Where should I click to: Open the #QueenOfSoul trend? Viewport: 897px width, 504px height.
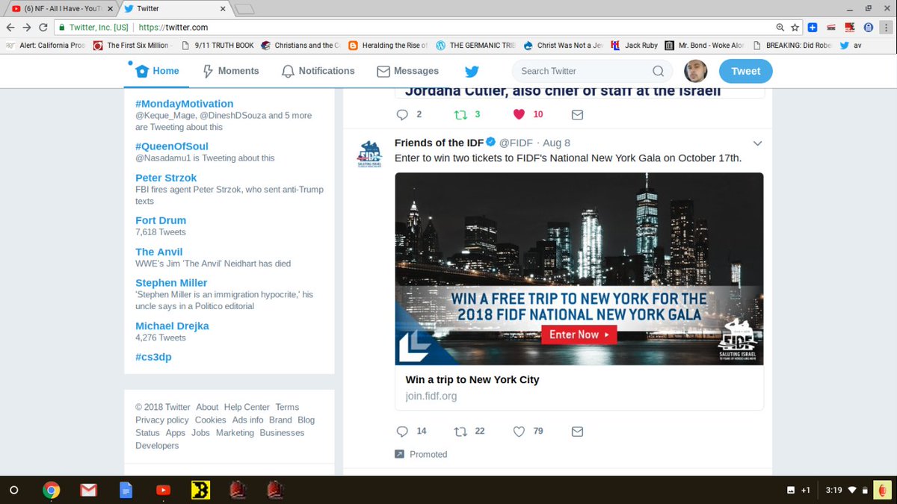click(172, 146)
